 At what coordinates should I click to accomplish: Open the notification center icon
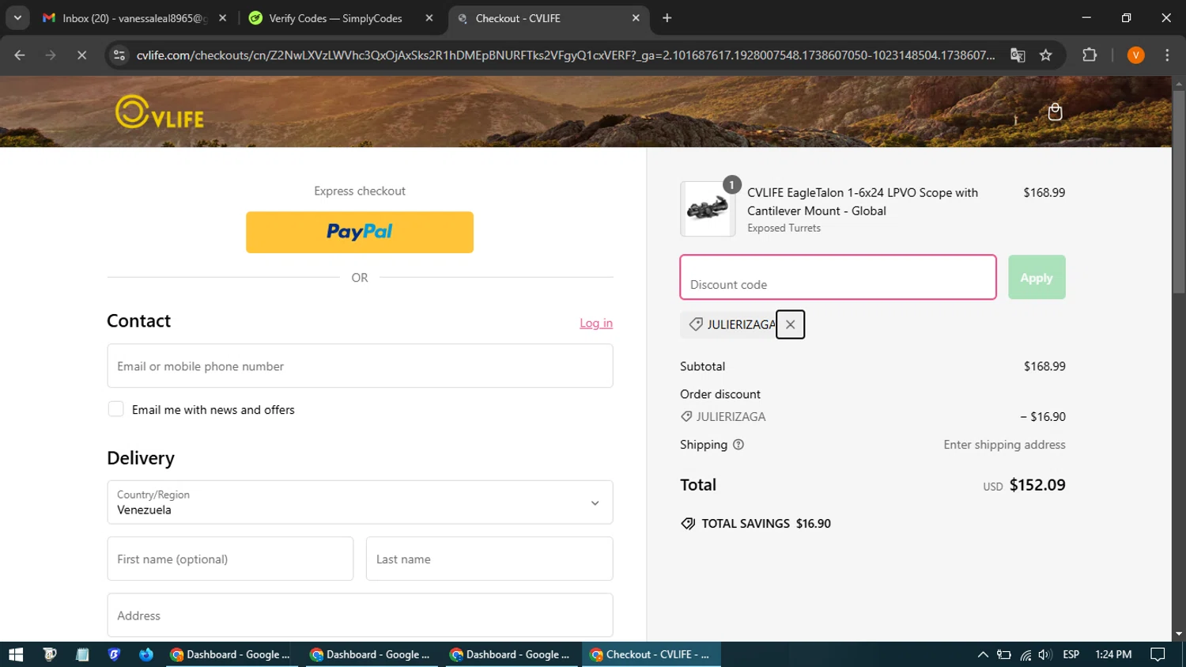click(x=1158, y=654)
